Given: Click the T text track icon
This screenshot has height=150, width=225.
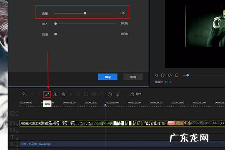Looking at the screenshot, I should [12, 137].
